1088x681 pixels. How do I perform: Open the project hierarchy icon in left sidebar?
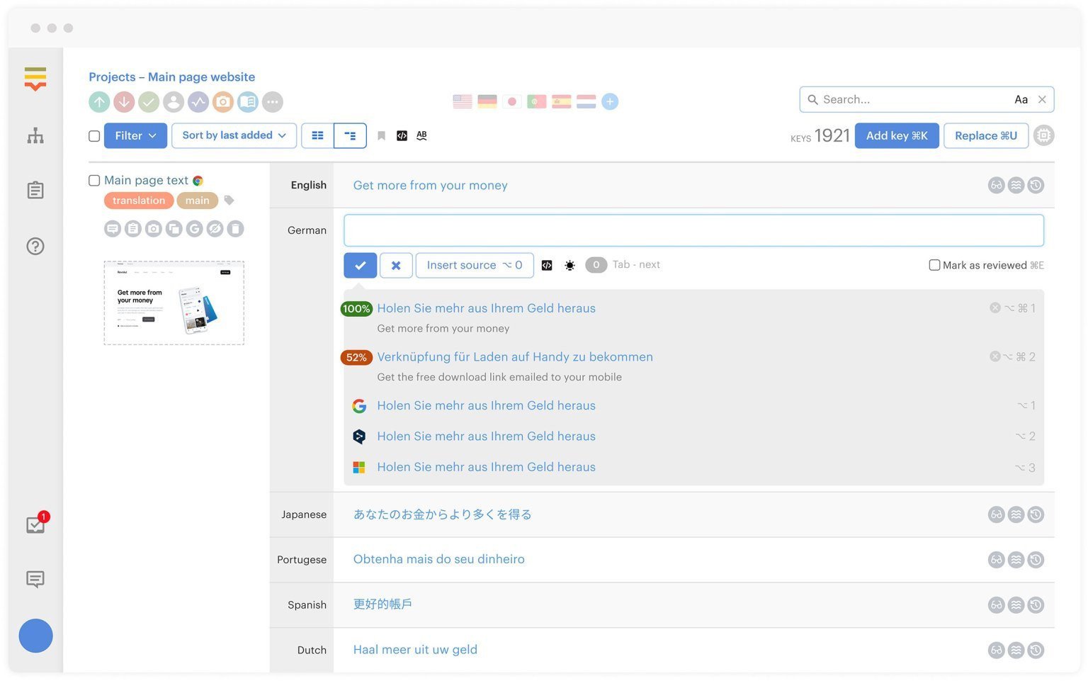point(35,136)
